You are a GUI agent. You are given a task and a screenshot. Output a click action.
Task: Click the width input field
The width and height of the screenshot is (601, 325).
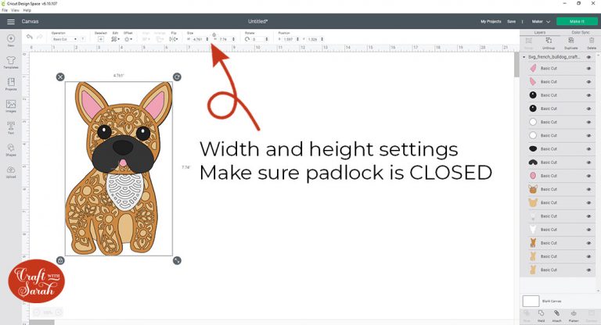coord(199,39)
